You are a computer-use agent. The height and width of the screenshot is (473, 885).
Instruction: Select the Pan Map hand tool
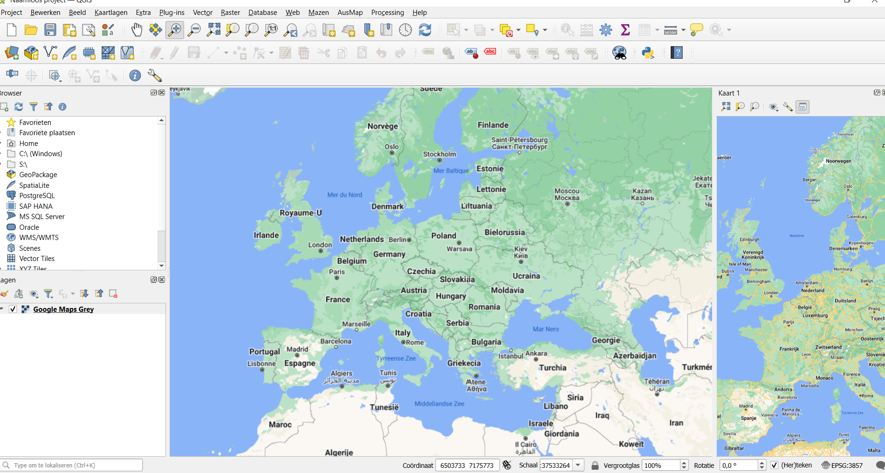tap(137, 30)
